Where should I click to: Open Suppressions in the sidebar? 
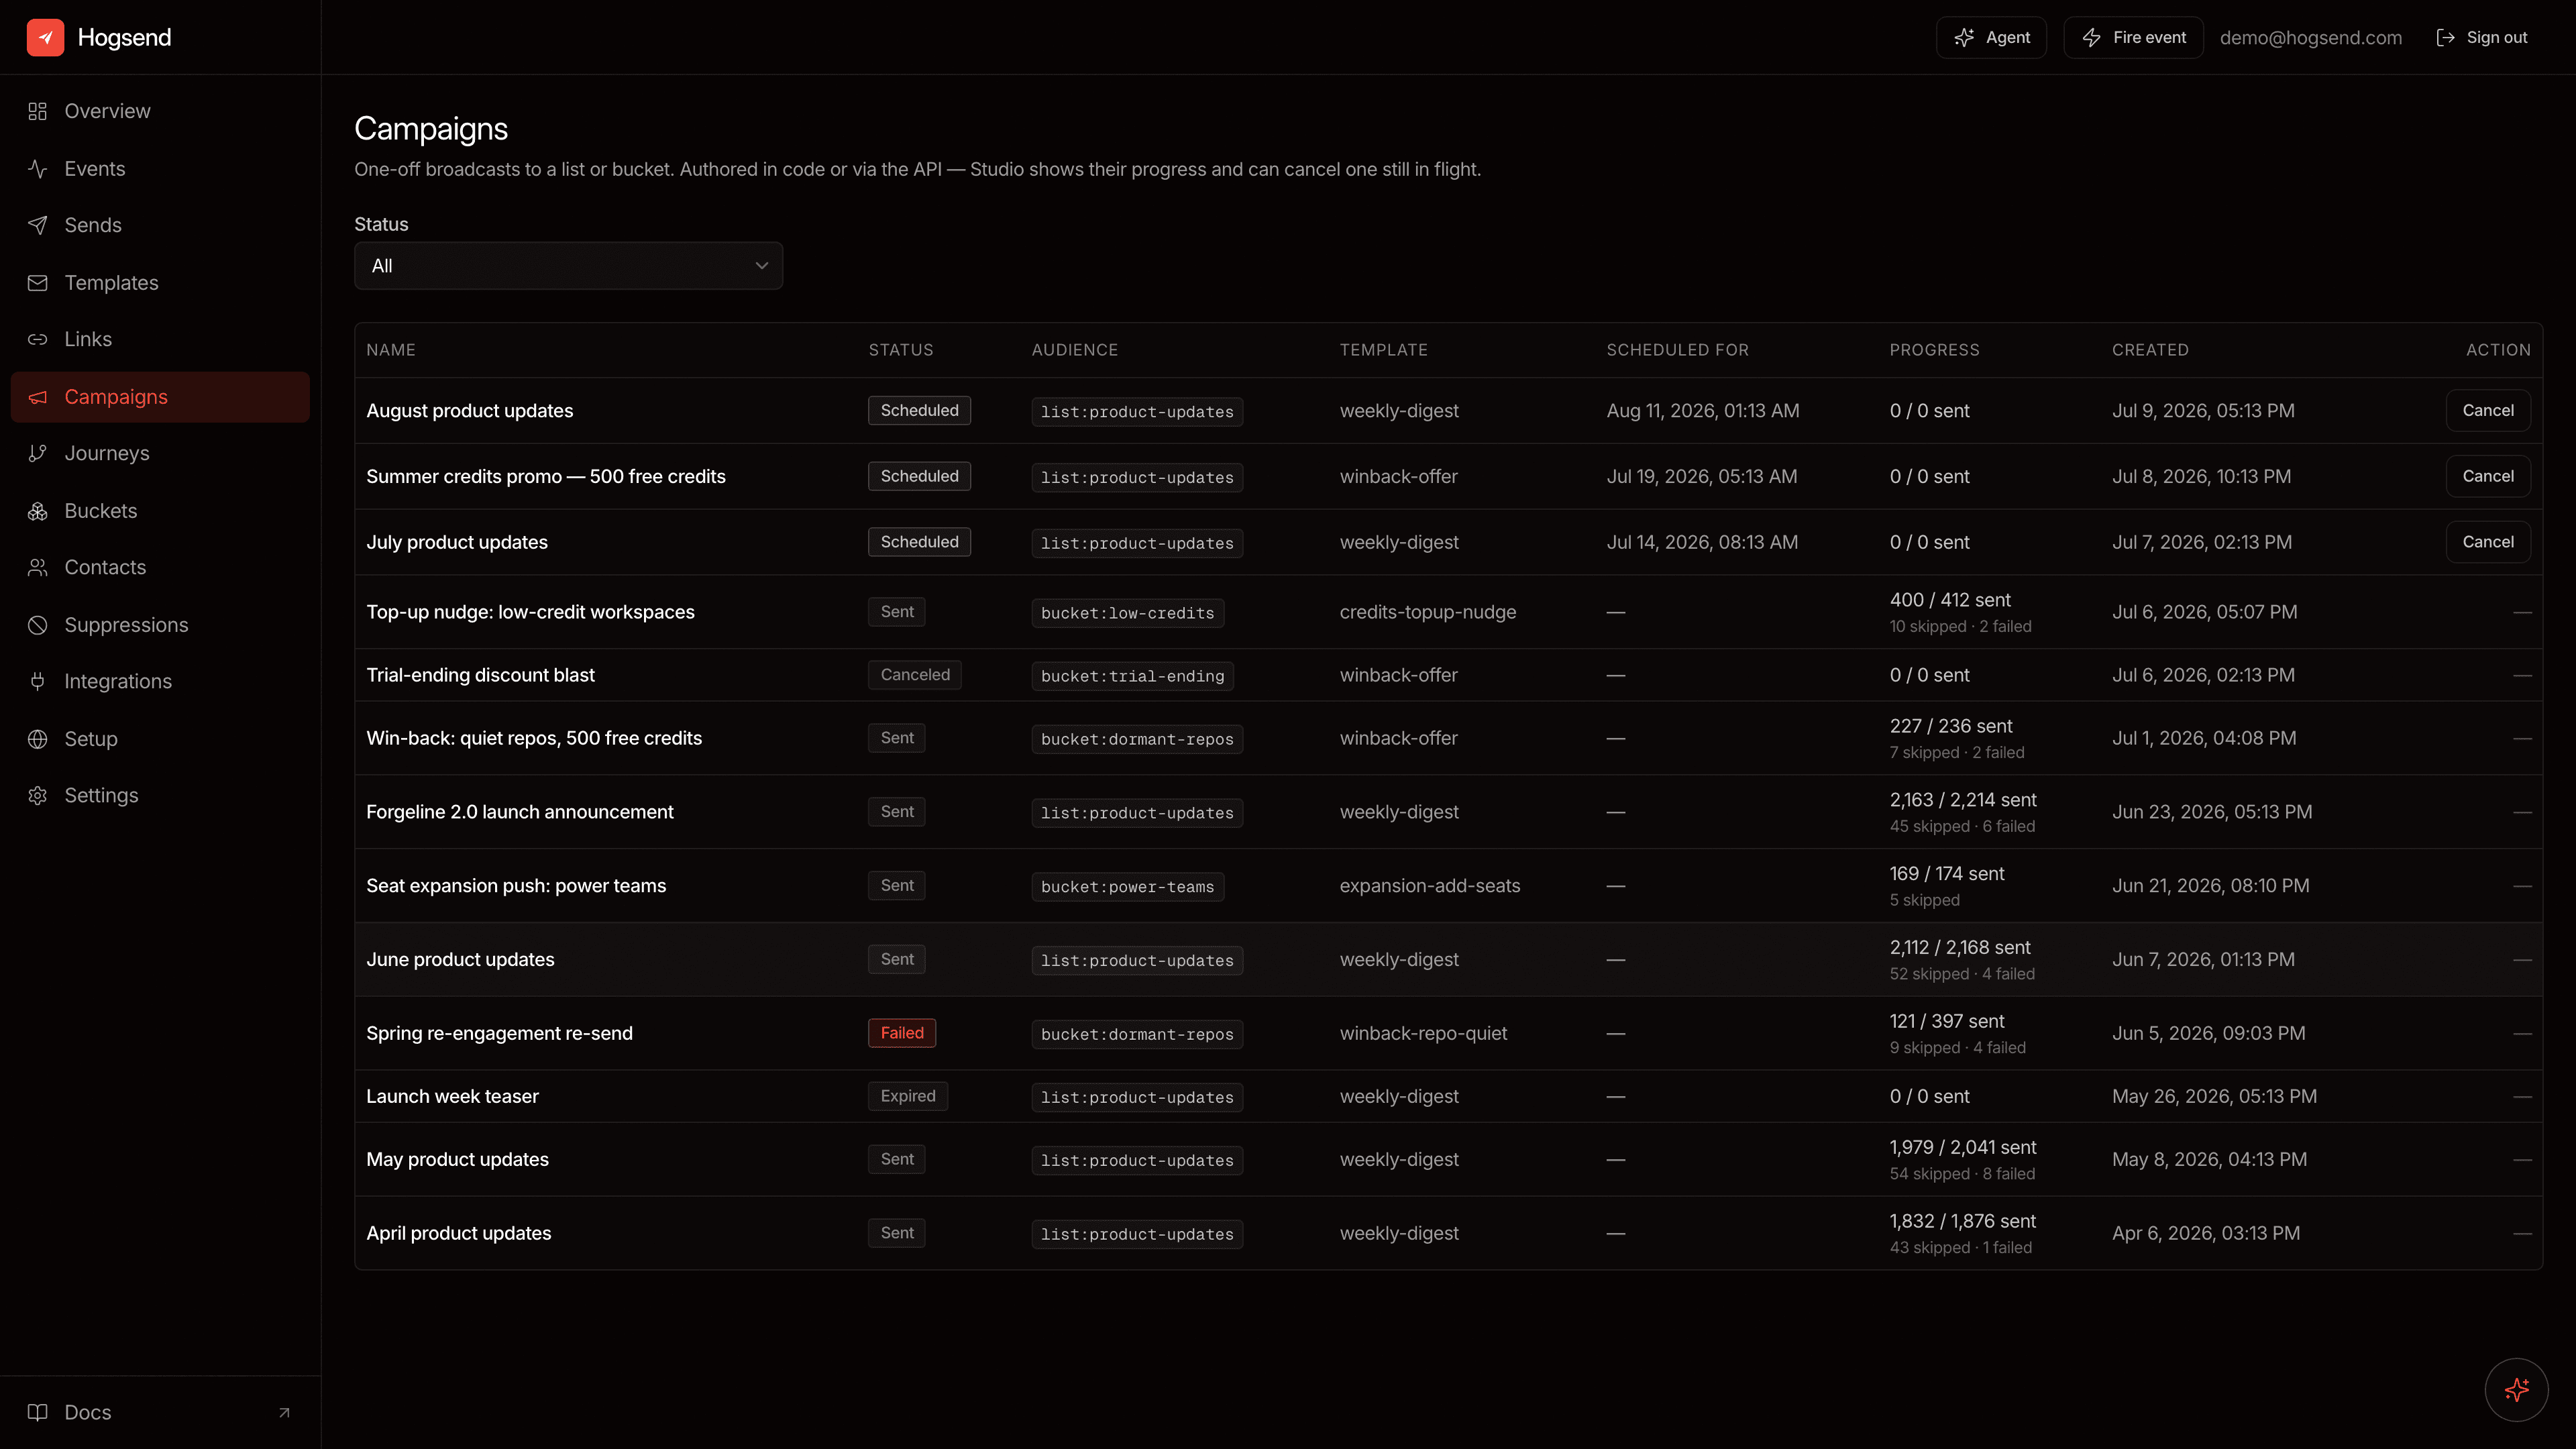pos(160,625)
